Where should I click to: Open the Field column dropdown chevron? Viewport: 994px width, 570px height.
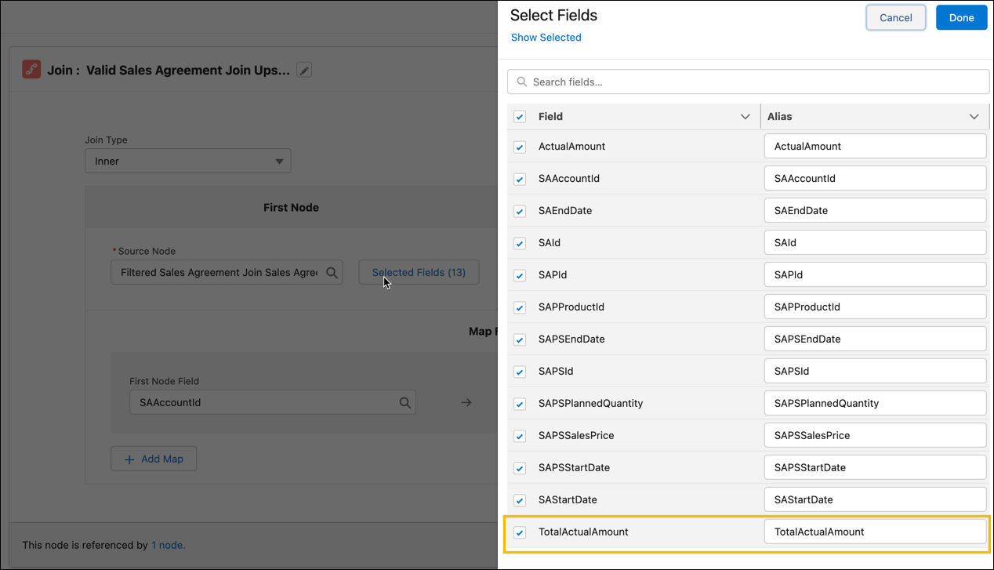point(745,116)
